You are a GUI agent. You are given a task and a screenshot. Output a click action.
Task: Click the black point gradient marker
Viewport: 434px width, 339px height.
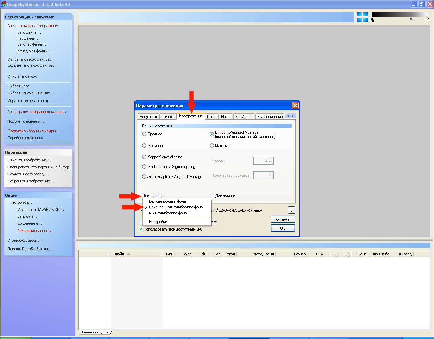pyautogui.click(x=372, y=20)
